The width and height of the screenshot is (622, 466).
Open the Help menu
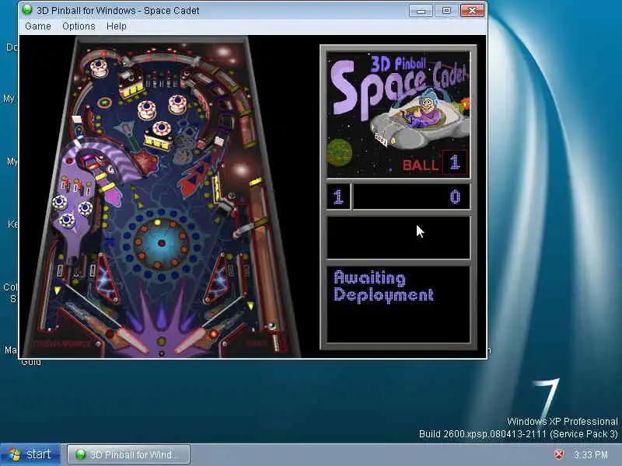pos(116,26)
